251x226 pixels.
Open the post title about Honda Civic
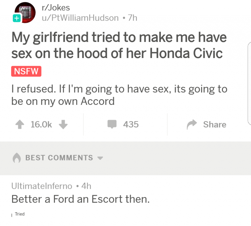tap(119, 45)
